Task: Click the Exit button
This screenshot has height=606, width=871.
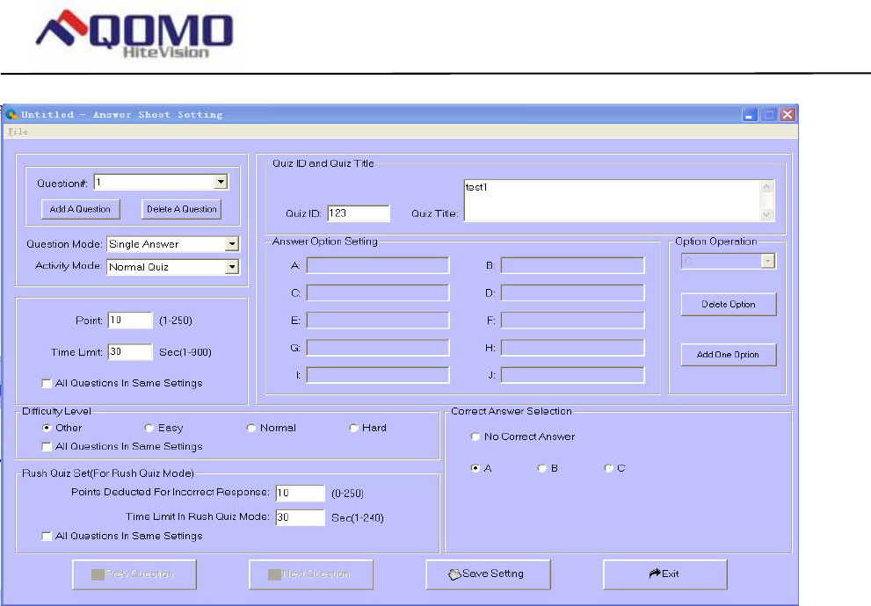Action: (665, 574)
